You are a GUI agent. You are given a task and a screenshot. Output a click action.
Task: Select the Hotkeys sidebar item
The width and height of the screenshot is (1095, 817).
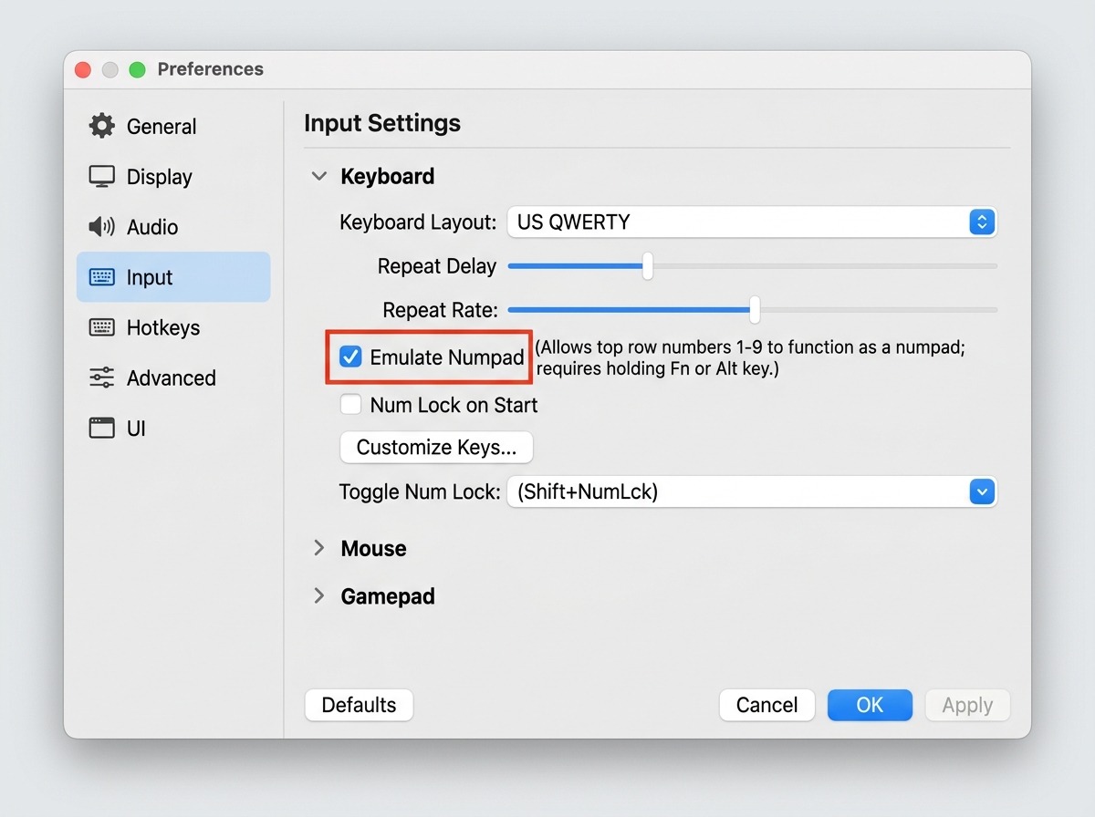pos(173,327)
